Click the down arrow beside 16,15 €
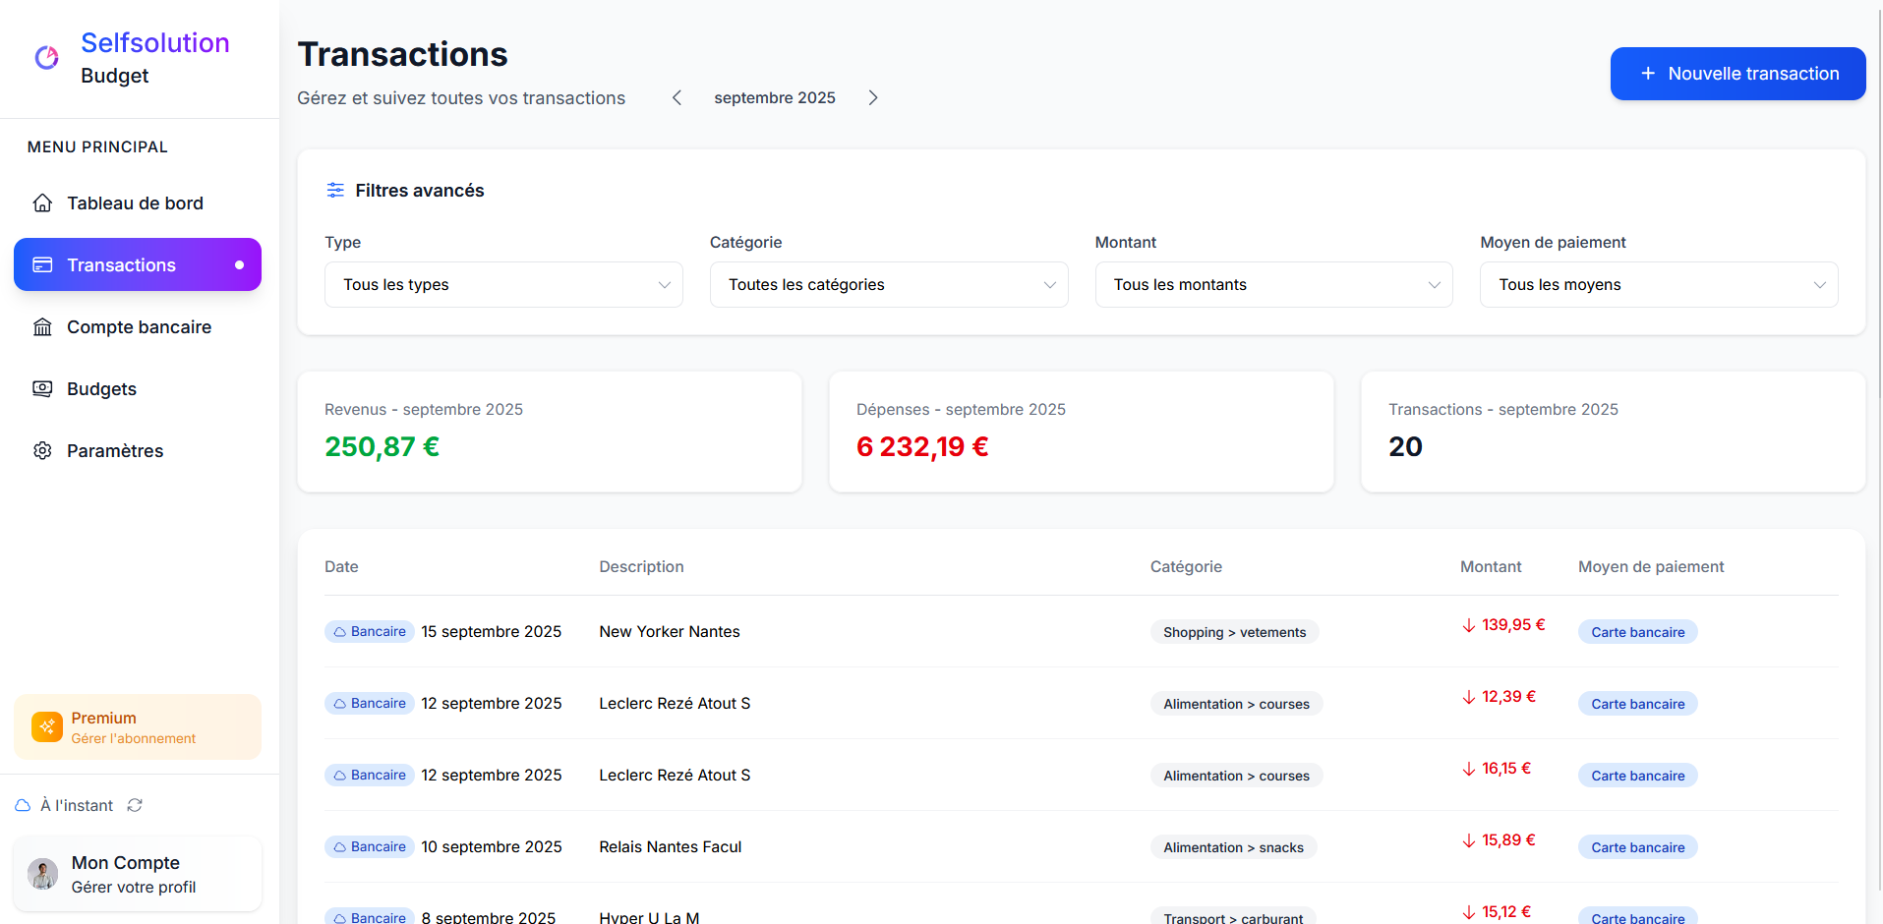The height and width of the screenshot is (924, 1883). tap(1469, 769)
